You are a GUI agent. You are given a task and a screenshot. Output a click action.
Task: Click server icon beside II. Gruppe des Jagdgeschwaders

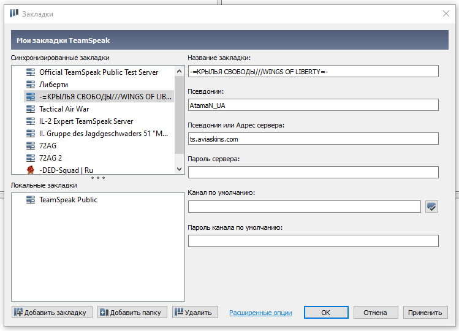point(31,133)
